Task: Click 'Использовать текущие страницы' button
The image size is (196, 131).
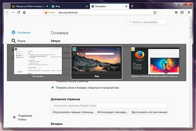Action: (73, 112)
